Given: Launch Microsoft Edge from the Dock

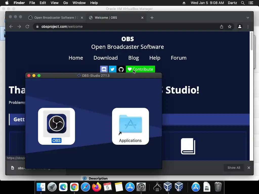Looking at the screenshot, I should 63,187.
